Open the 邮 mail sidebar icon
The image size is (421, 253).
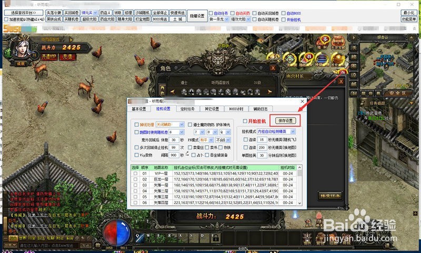pos(354,84)
